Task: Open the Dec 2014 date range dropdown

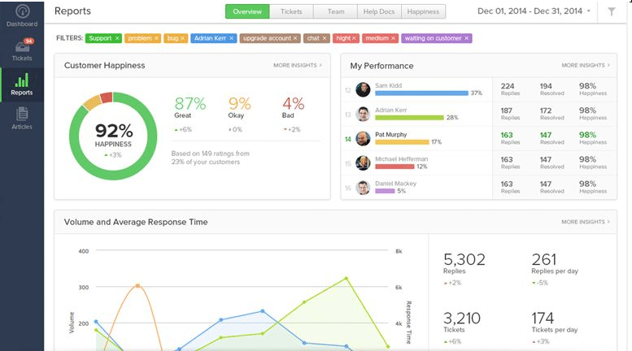Action: [x=534, y=11]
